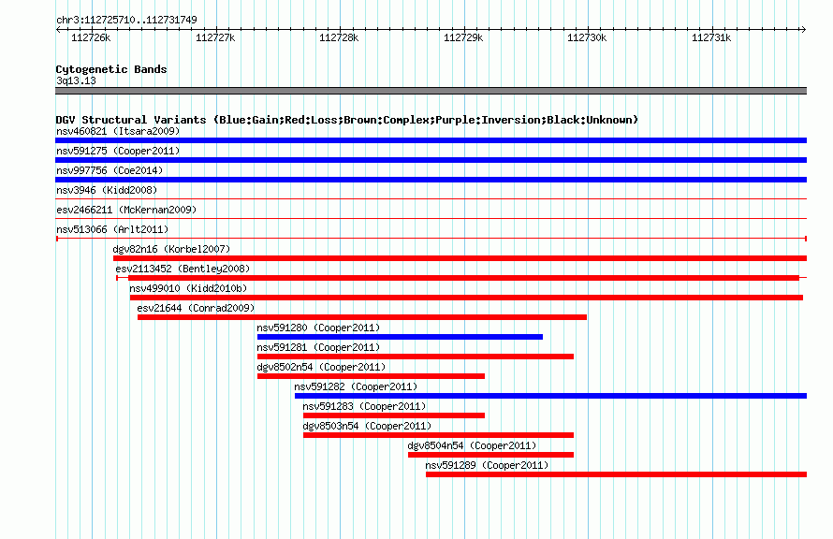The height and width of the screenshot is (539, 833).
Task: Select the red dgv82n16 loss bar
Action: (460, 258)
